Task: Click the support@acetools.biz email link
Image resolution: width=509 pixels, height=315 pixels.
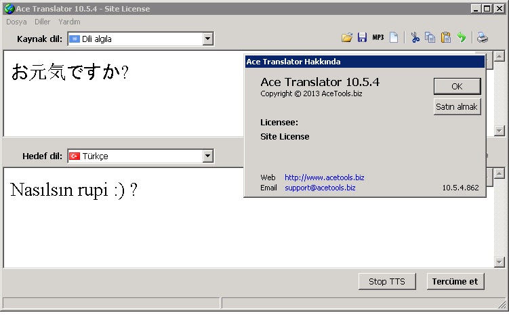Action: [x=320, y=188]
